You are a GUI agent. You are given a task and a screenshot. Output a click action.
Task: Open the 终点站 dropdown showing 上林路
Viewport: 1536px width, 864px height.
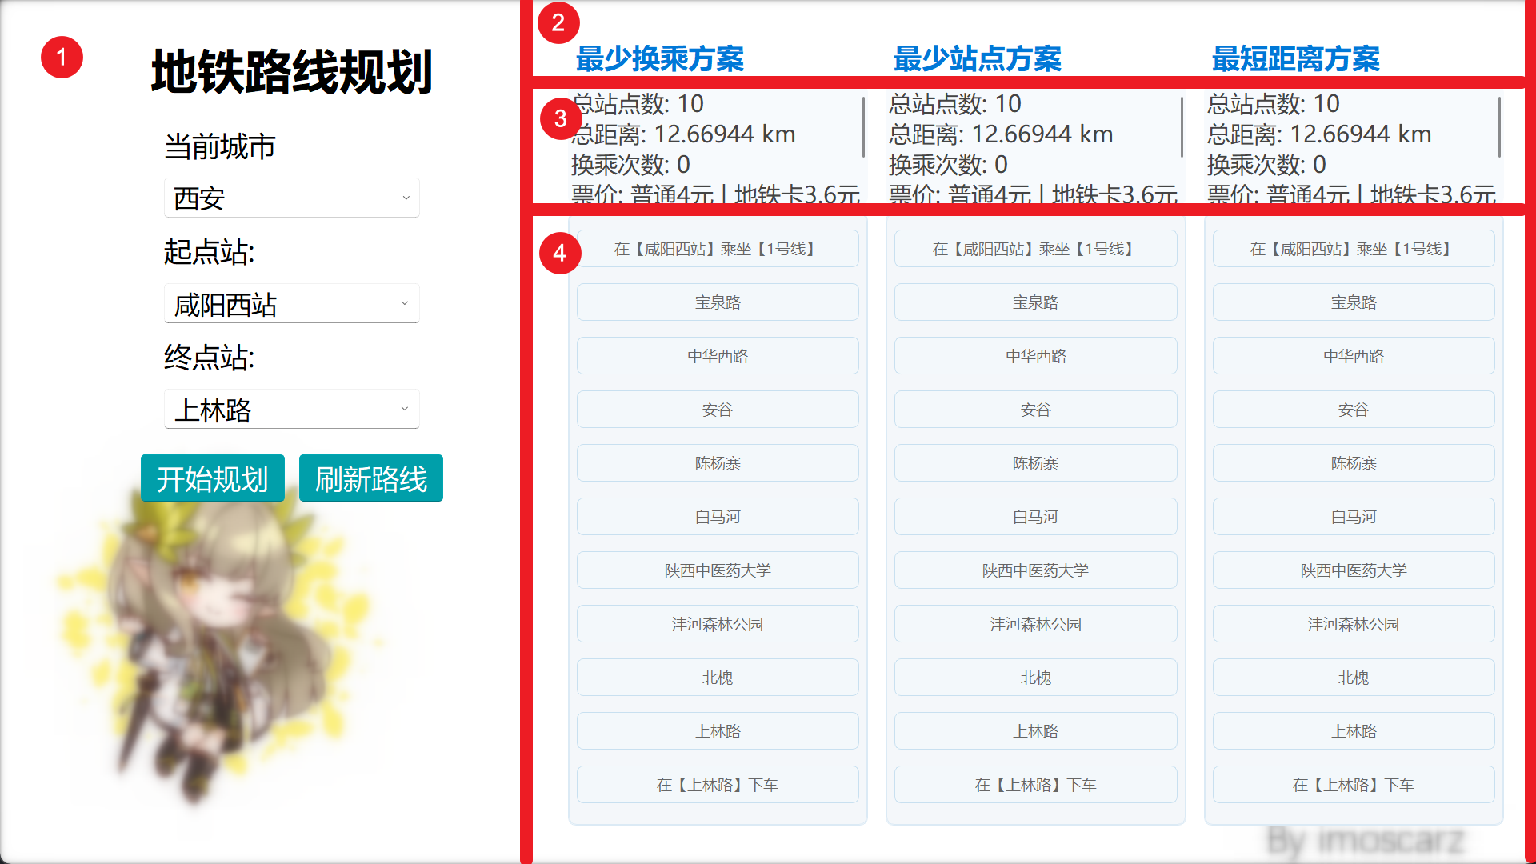tap(291, 410)
